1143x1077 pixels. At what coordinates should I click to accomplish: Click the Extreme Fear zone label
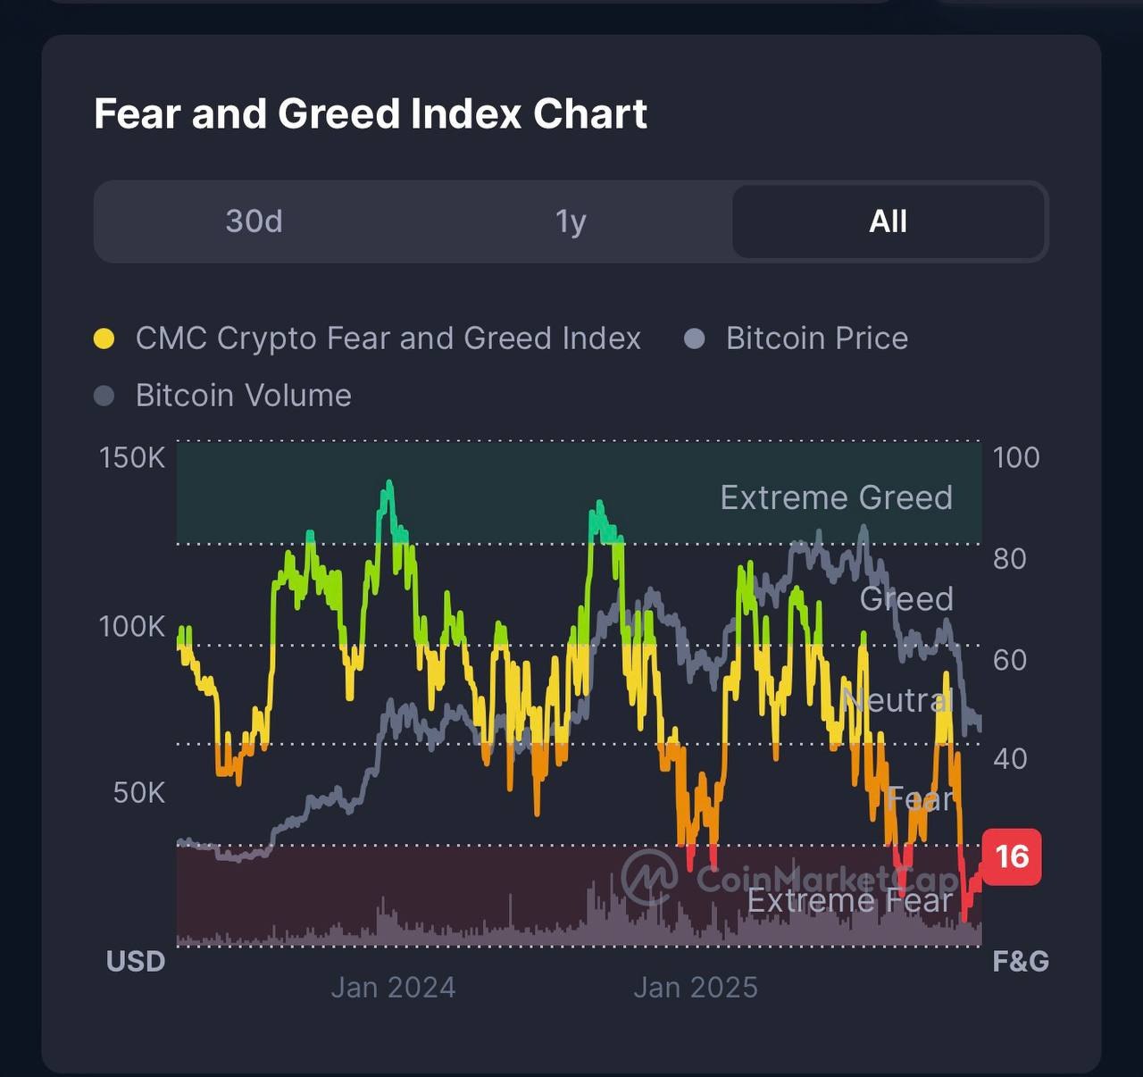click(849, 901)
